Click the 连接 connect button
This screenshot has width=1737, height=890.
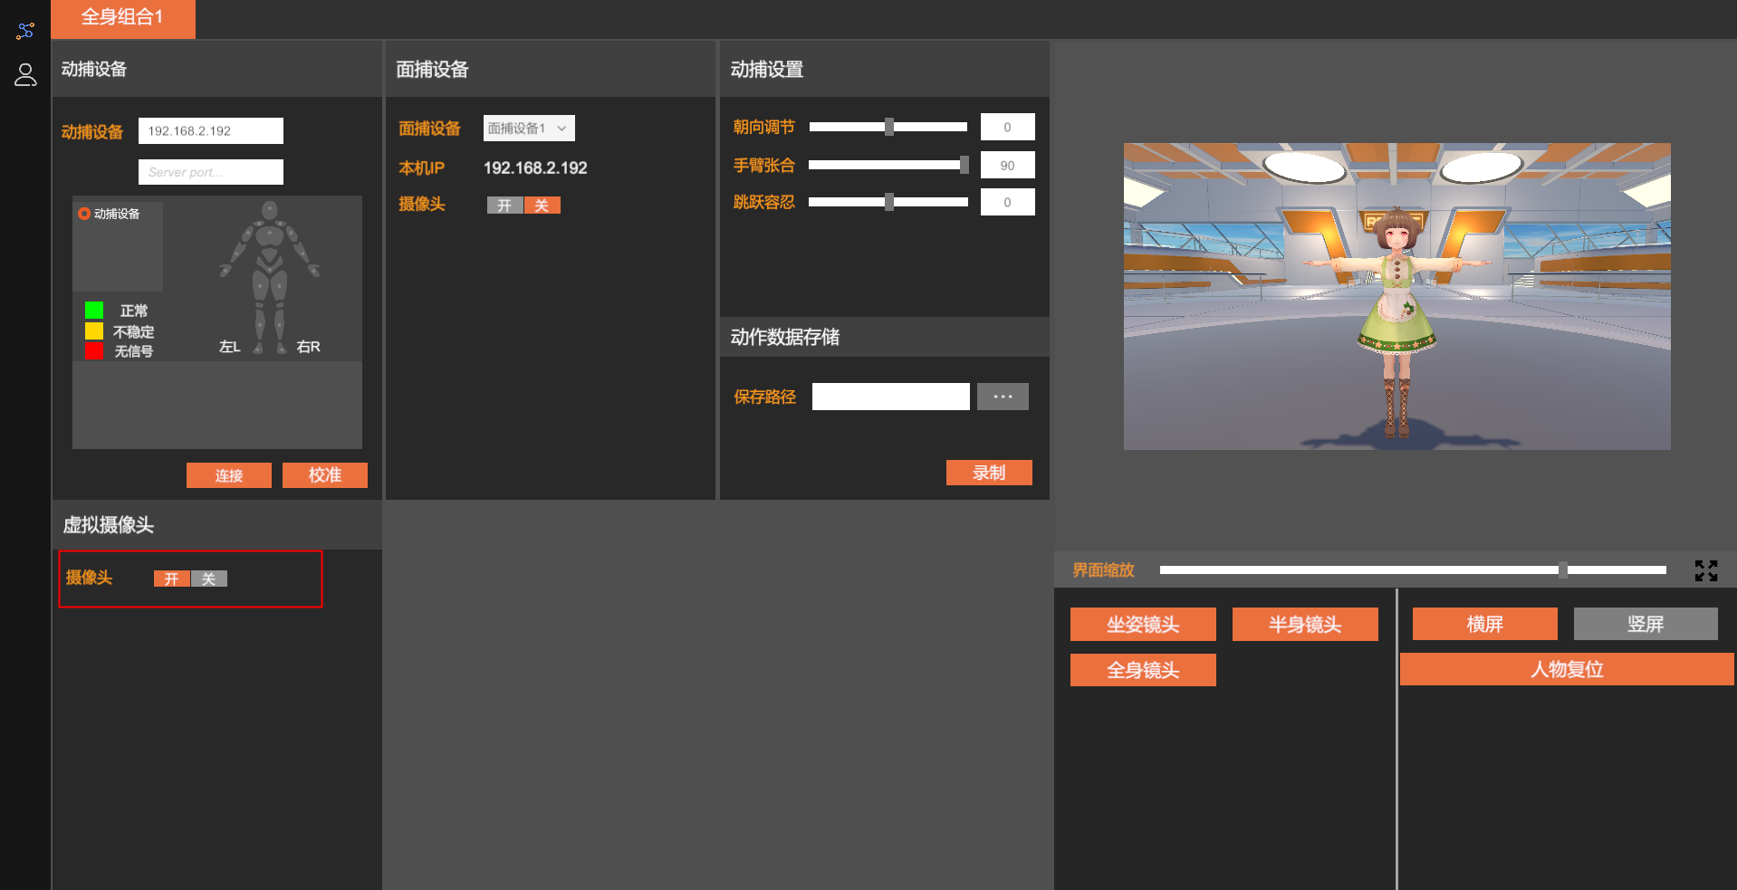[x=228, y=475]
